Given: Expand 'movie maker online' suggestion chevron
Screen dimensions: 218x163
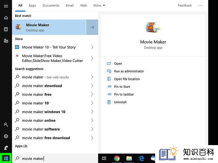Looking at the screenshot, I should (92, 120).
